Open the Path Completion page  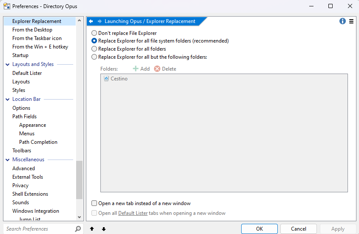(38, 142)
